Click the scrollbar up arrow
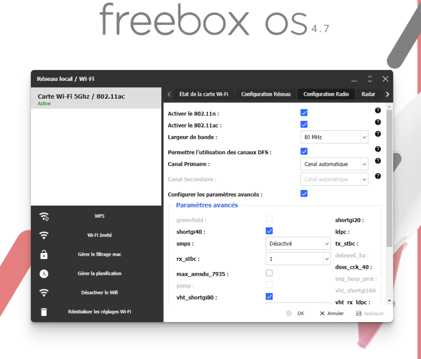Screen dimensions: 421x359 point(390,107)
